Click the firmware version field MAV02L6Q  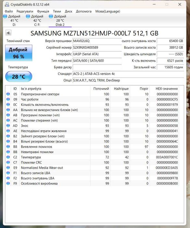pos(97,41)
